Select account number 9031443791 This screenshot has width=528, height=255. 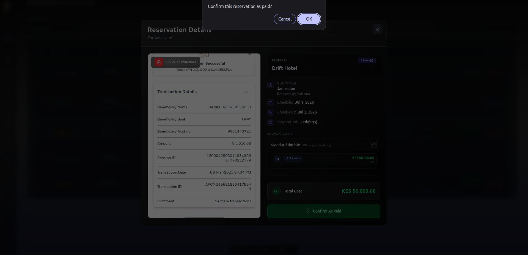pos(239,131)
